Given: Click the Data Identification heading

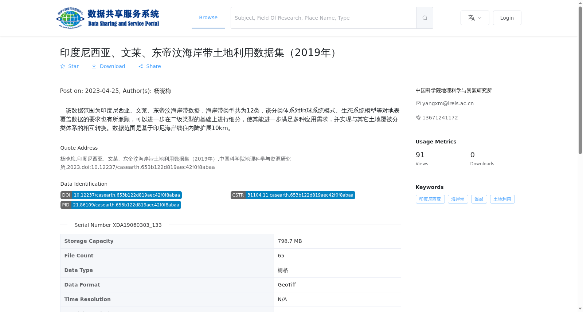Looking at the screenshot, I should click(x=84, y=184).
